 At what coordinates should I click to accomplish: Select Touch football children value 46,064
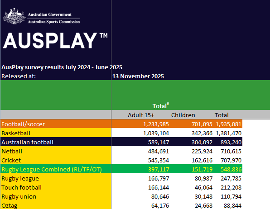(x=203, y=187)
